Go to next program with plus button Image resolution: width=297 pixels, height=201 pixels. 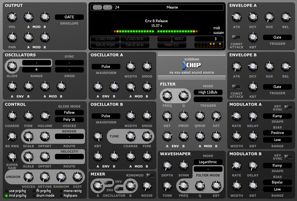pos(108,7)
